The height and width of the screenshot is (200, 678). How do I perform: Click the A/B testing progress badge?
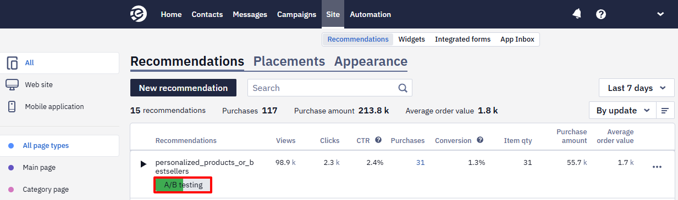point(183,185)
